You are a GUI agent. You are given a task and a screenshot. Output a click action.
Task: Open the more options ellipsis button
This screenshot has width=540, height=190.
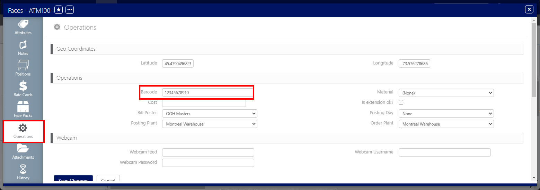(x=70, y=10)
